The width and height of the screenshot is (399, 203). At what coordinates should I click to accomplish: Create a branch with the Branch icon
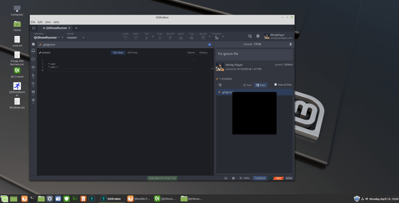pyautogui.click(x=170, y=36)
